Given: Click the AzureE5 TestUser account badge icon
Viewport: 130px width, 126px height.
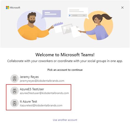Looking at the screenshot, I should coord(15,91).
